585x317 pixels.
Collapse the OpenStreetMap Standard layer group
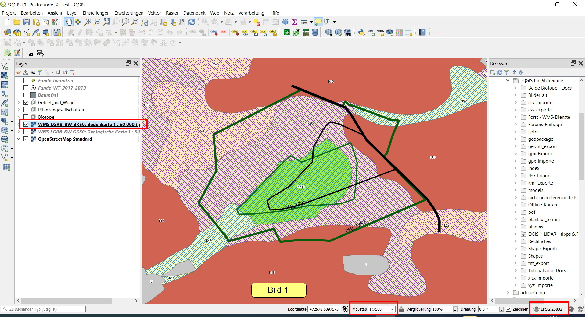pyautogui.click(x=19, y=139)
